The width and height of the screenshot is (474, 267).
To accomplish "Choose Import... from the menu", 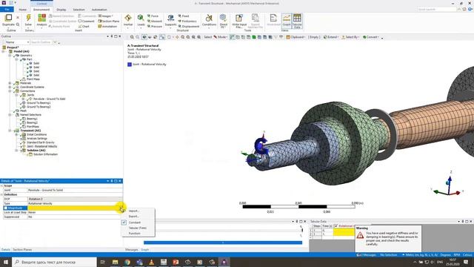I will [x=134, y=211].
